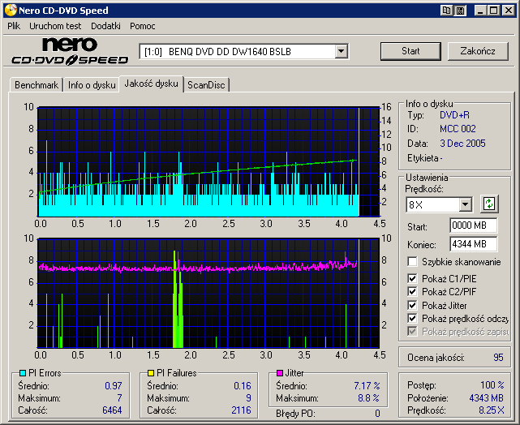Click the yellow PI Failures color swatch
Viewport: 520px width, 425px height.
click(x=151, y=373)
